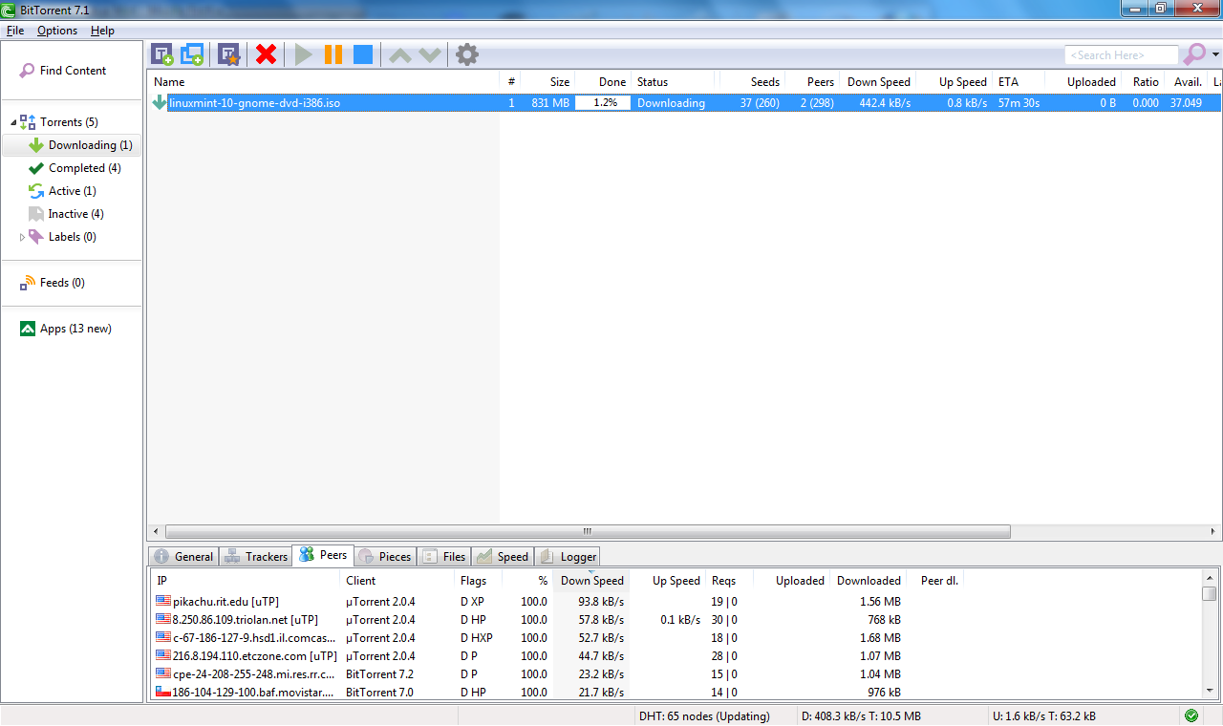Select the 216.8.194.110.etczone.com peer row
Image resolution: width=1223 pixels, height=726 pixels.
[x=676, y=656]
